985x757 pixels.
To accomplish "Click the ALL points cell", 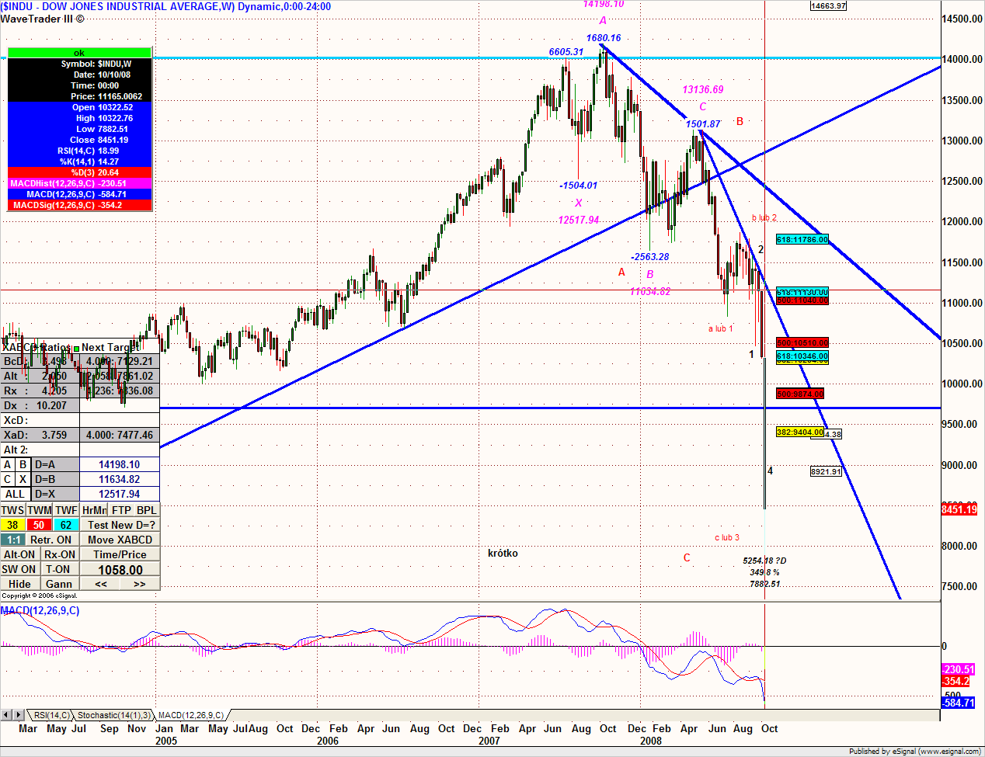I will tap(16, 494).
